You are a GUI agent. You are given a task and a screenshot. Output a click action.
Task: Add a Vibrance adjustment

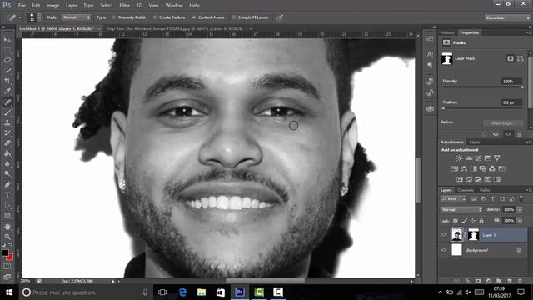click(x=497, y=157)
